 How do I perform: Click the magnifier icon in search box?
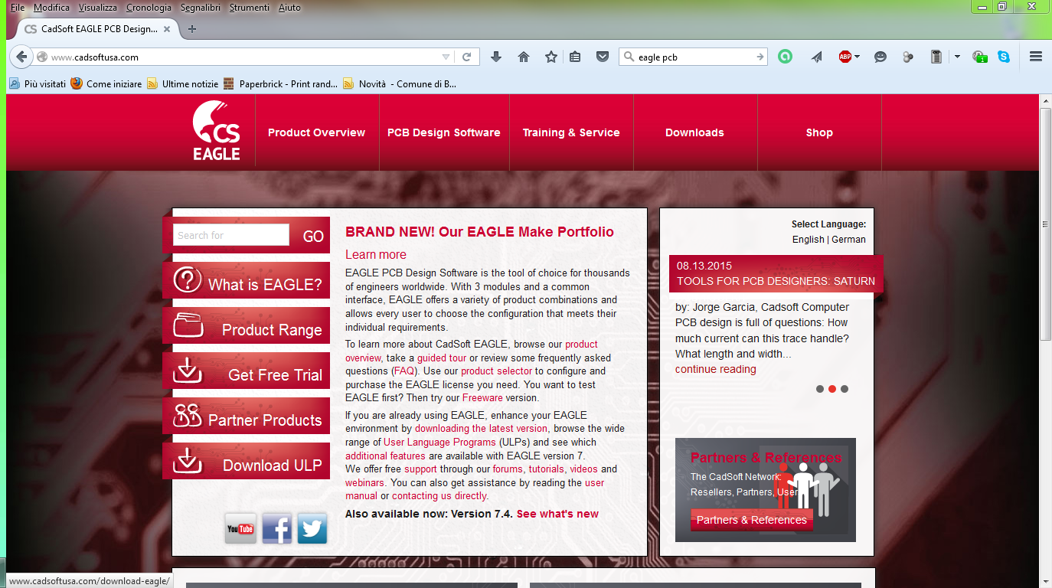[629, 57]
